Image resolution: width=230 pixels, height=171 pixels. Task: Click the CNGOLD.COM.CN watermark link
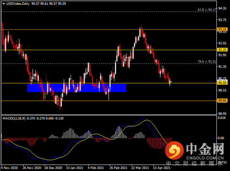tap(205, 158)
